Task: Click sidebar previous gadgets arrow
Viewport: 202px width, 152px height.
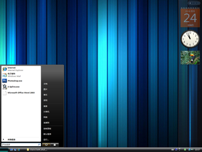Action: click(x=195, y=3)
